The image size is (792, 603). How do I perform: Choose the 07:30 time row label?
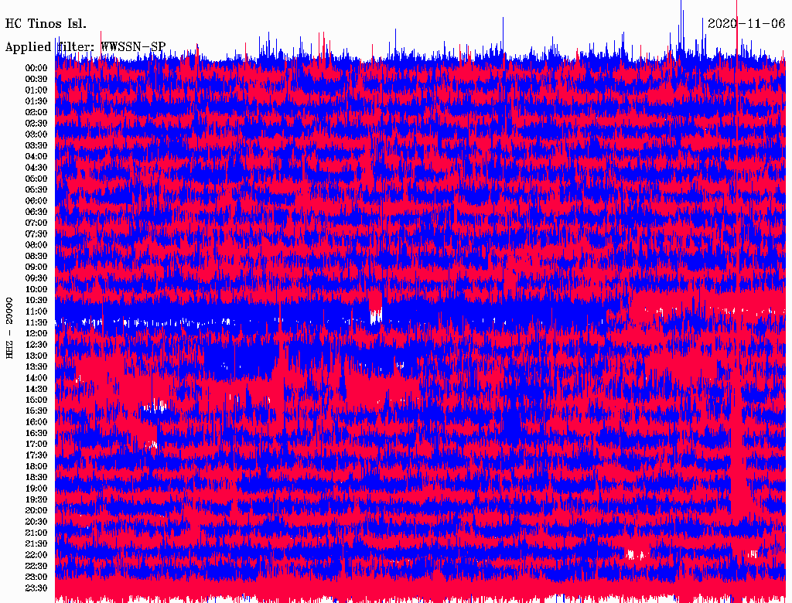(36, 234)
